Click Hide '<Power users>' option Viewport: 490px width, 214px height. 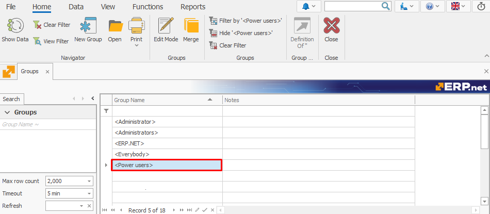click(241, 33)
